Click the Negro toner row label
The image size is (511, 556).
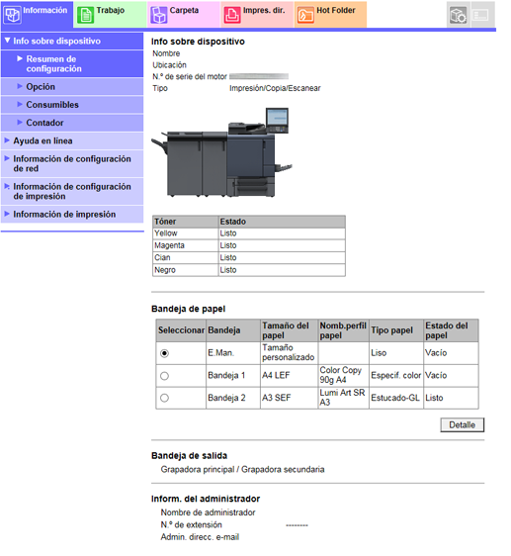click(x=165, y=270)
